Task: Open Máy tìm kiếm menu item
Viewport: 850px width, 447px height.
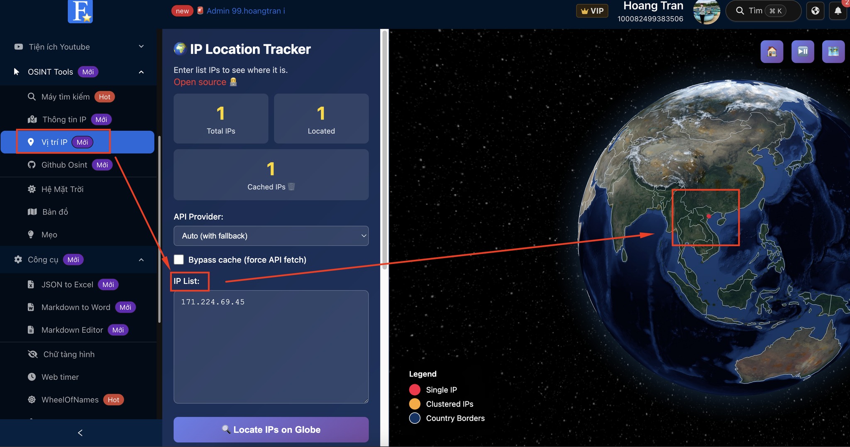Action: tap(78, 97)
